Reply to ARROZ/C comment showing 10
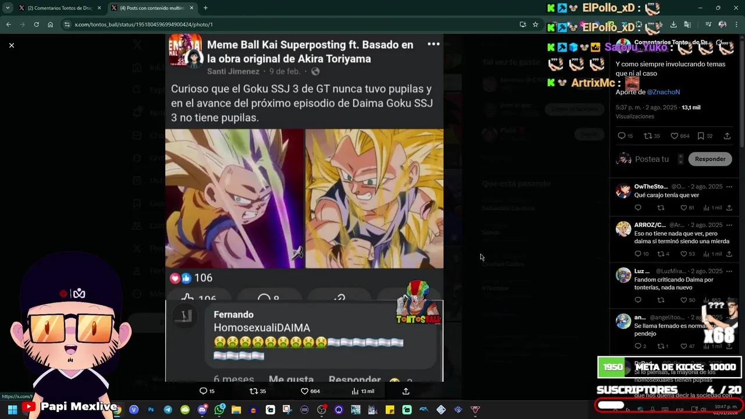Image resolution: width=745 pixels, height=419 pixels. pyautogui.click(x=638, y=254)
